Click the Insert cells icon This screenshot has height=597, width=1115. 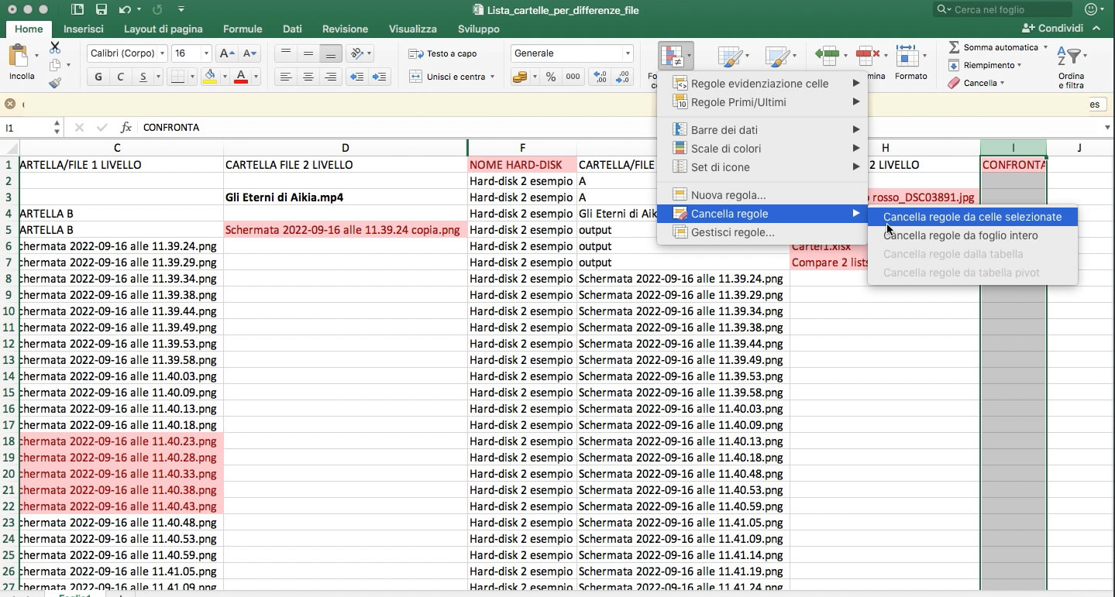827,55
